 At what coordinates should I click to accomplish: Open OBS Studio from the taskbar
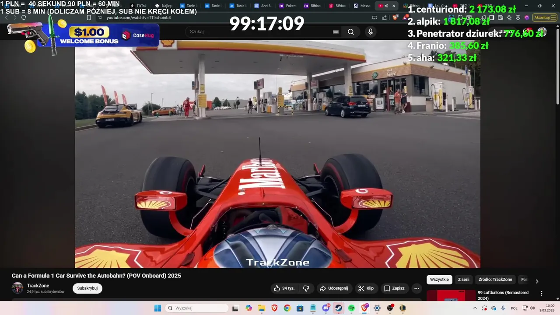[x=390, y=308]
